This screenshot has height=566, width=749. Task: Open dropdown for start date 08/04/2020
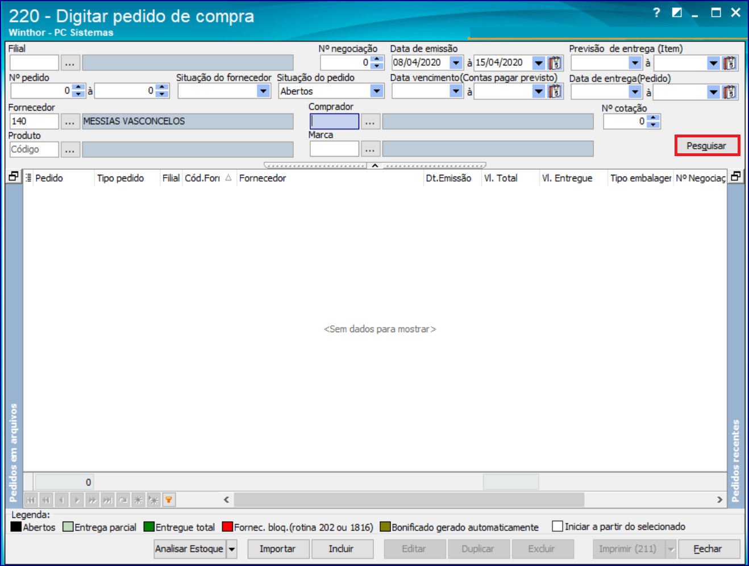point(456,63)
